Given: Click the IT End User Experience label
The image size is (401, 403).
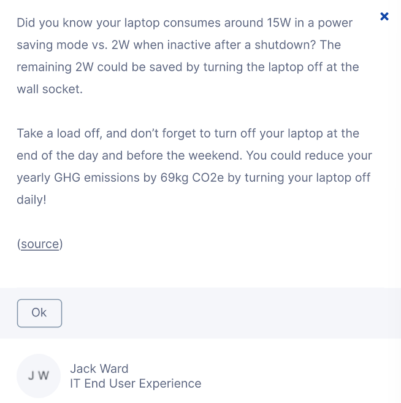Looking at the screenshot, I should click(136, 383).
